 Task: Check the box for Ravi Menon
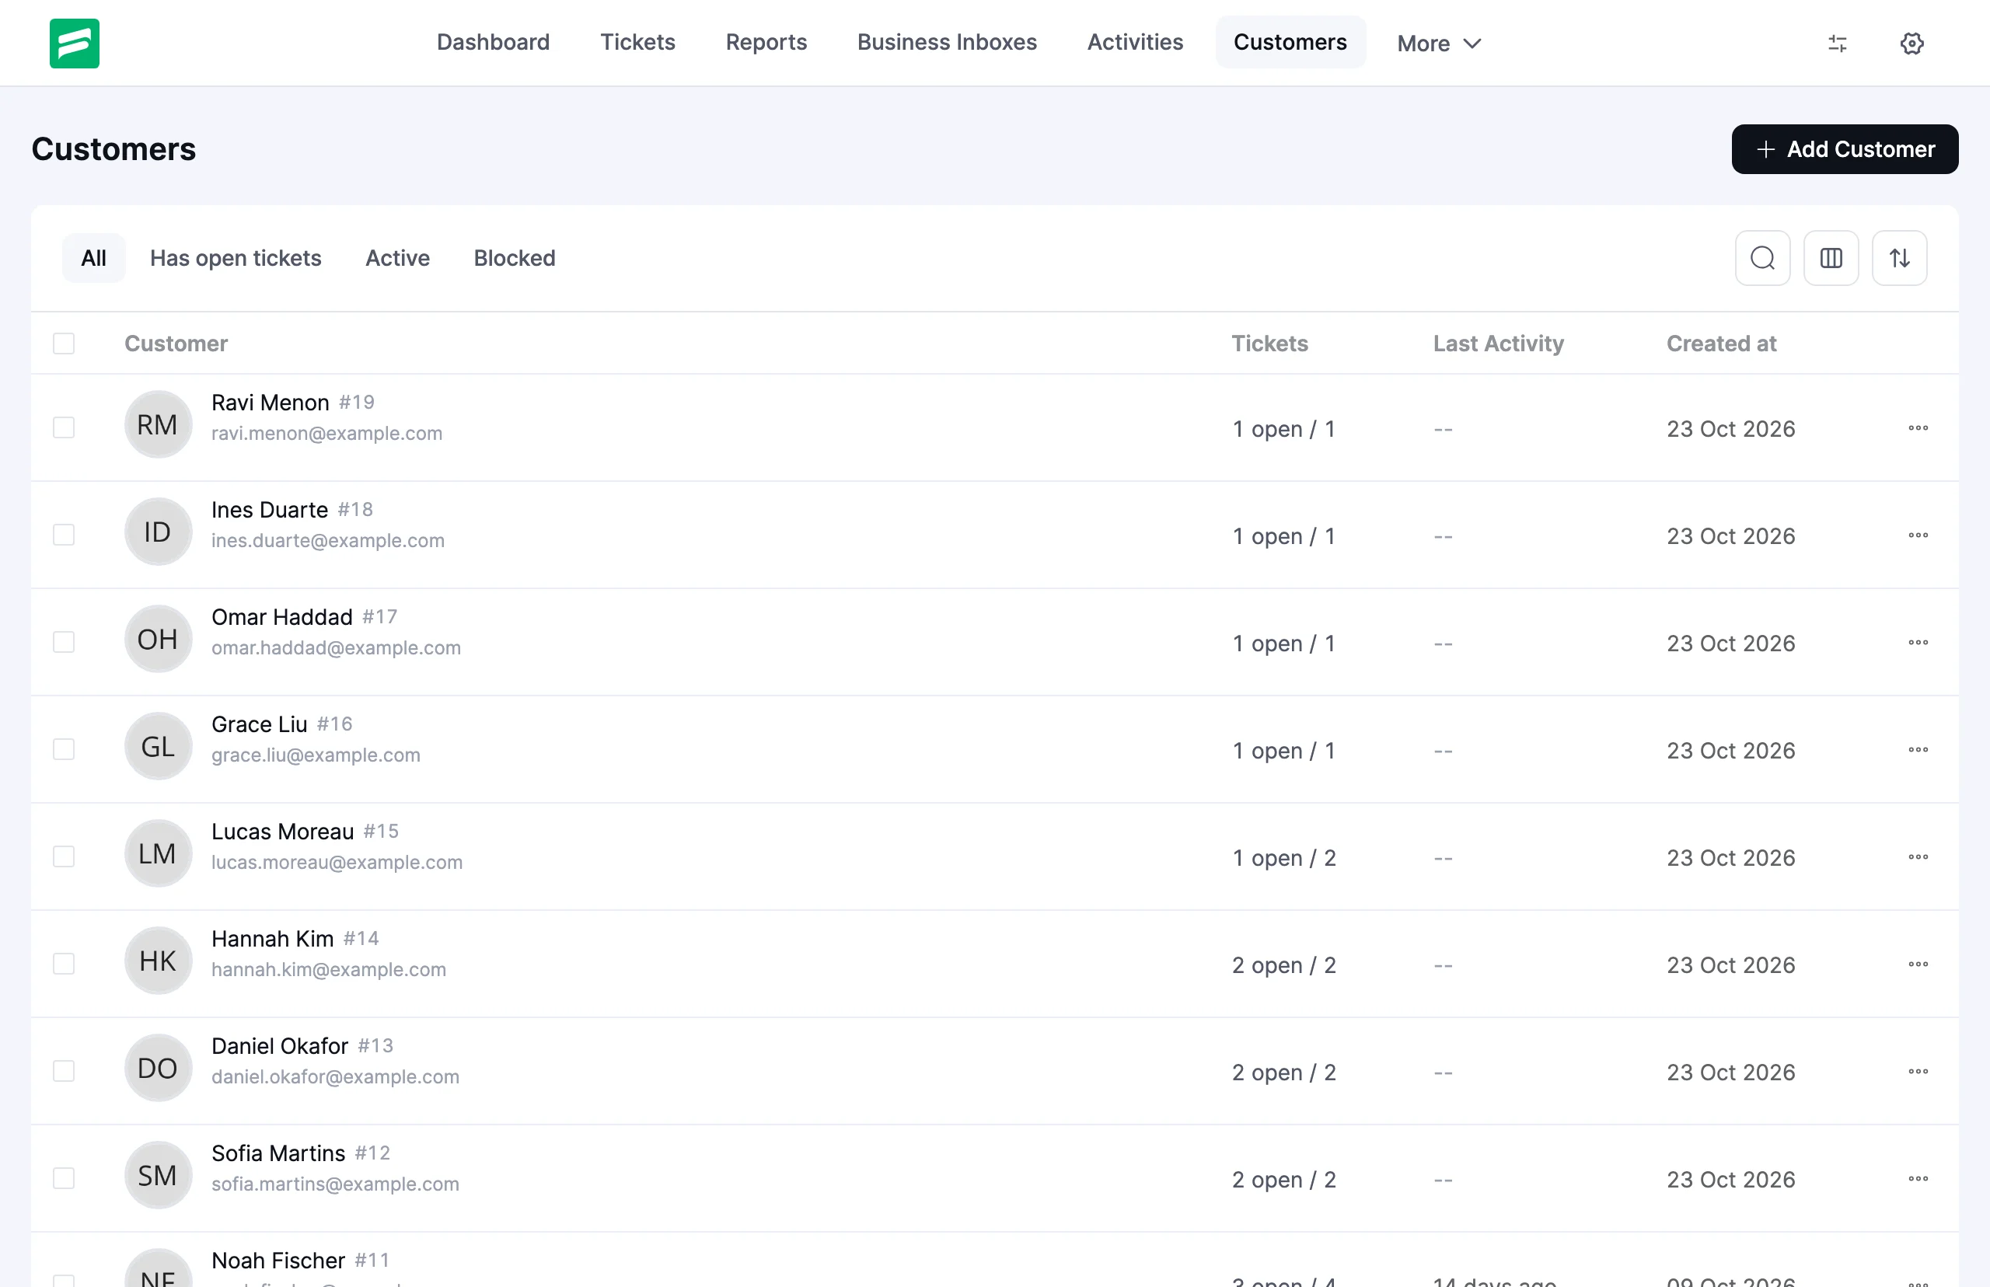[64, 428]
